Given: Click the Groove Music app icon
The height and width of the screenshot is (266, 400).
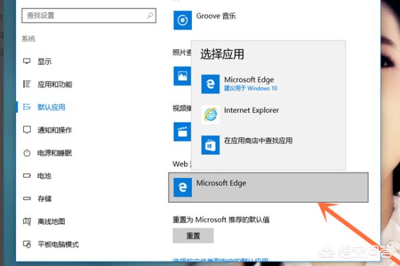Looking at the screenshot, I should (x=183, y=21).
